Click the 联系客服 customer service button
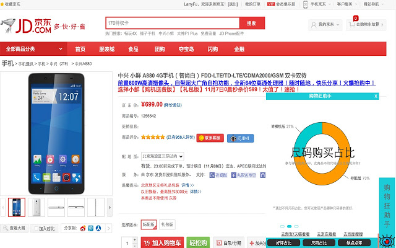396x248 pixels. 210,138
